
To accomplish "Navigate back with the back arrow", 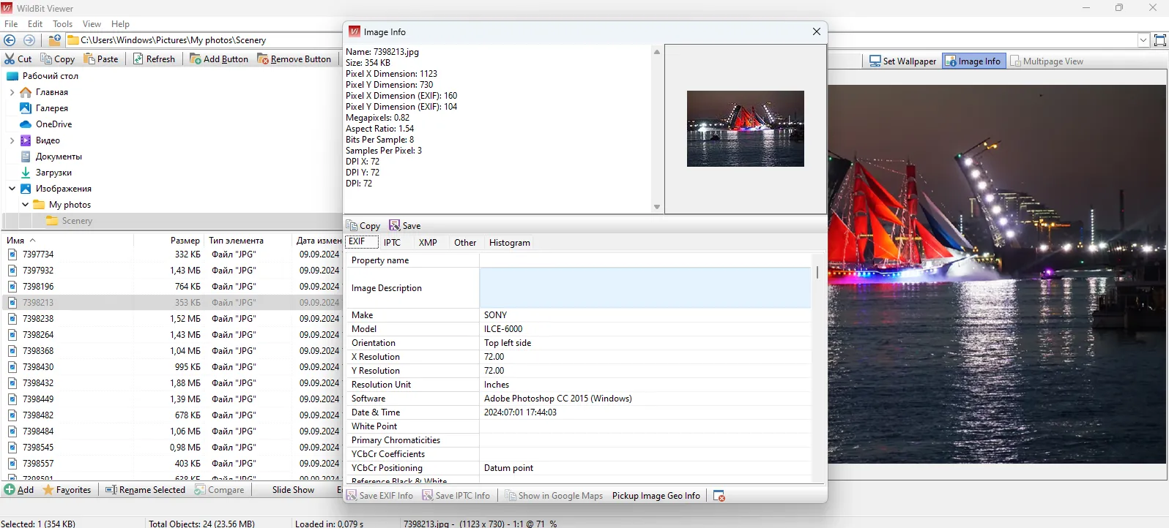I will [x=10, y=40].
